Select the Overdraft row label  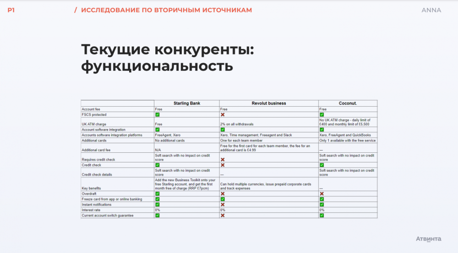point(89,194)
